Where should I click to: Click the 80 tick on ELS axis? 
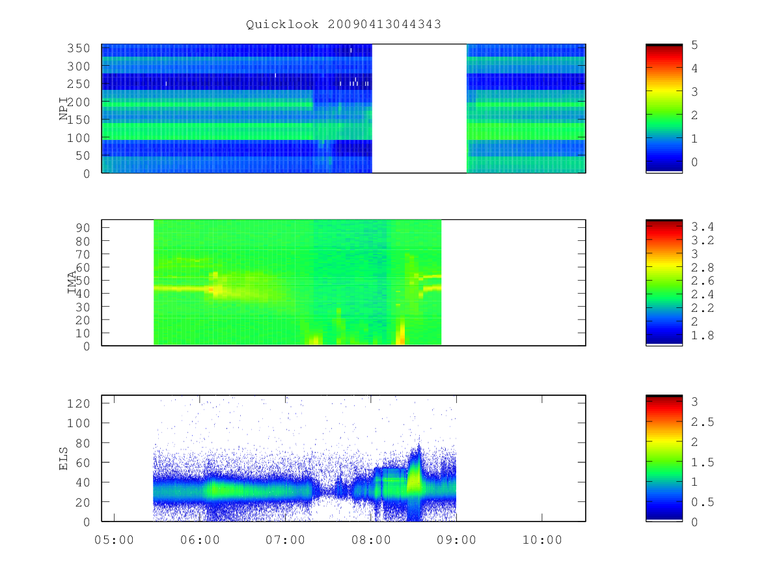tap(83, 443)
